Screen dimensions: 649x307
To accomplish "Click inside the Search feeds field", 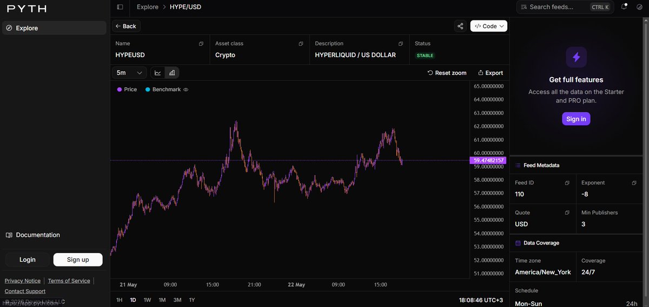I will click(565, 7).
